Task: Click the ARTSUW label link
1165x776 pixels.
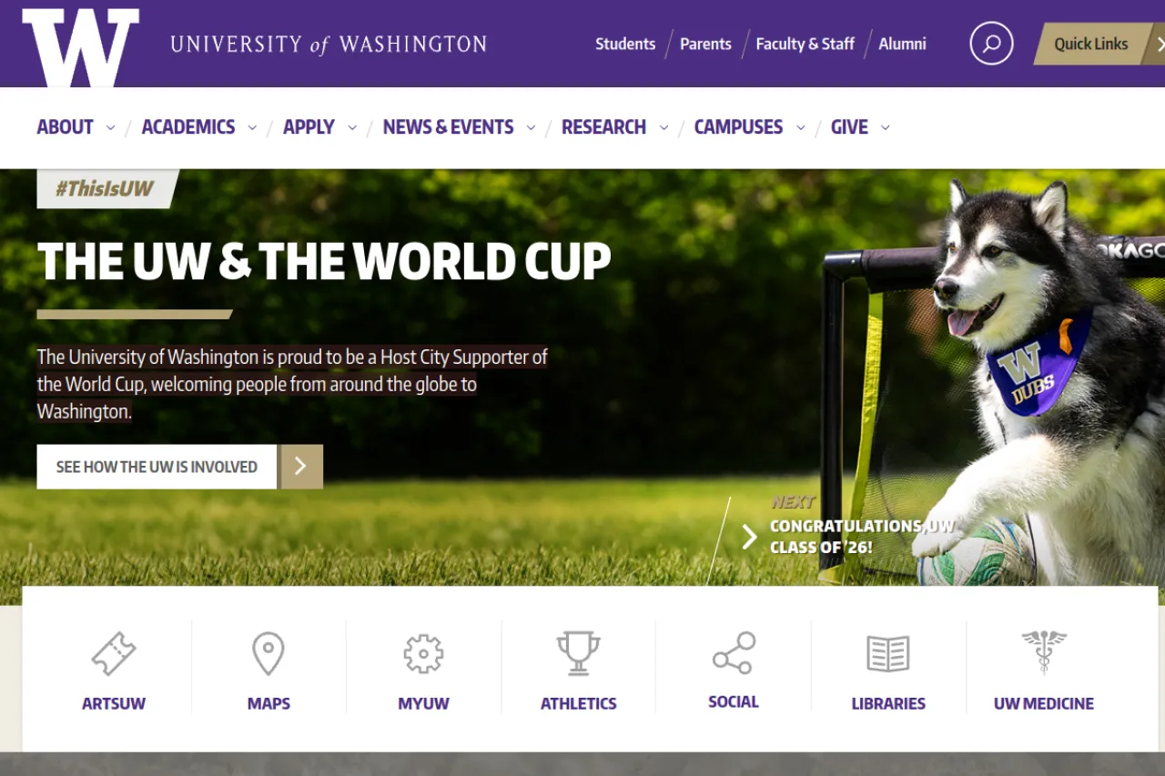Action: click(x=114, y=703)
